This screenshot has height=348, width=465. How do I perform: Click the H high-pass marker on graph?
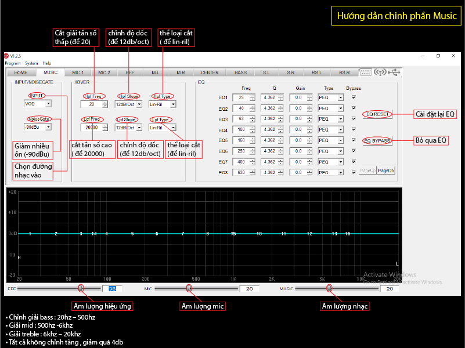[x=19, y=258]
